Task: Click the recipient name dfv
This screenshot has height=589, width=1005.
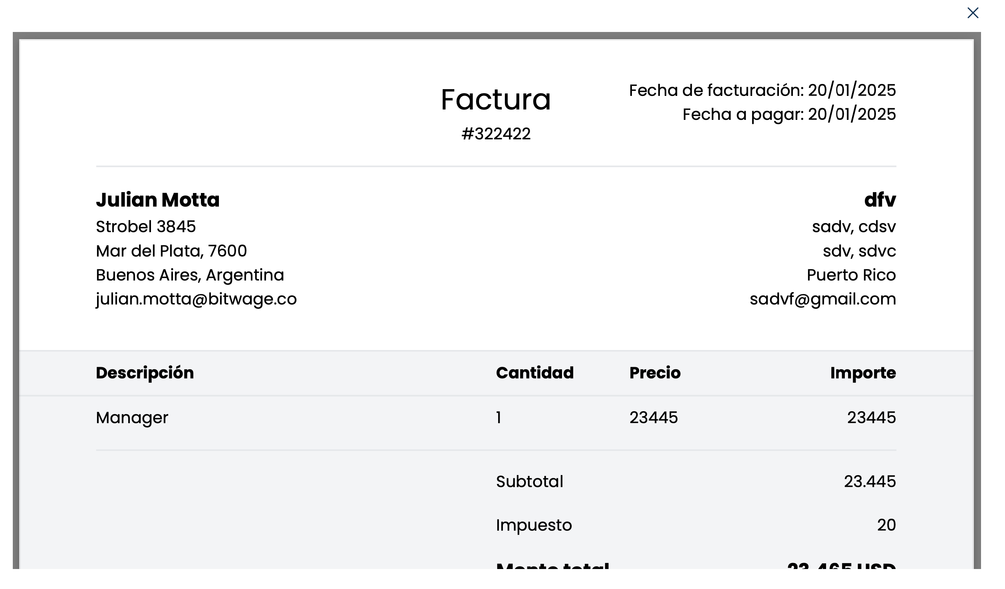Action: 880,200
